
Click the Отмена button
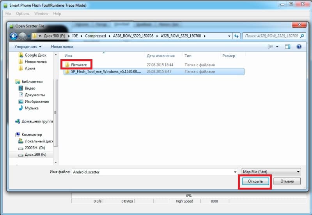(x=287, y=181)
